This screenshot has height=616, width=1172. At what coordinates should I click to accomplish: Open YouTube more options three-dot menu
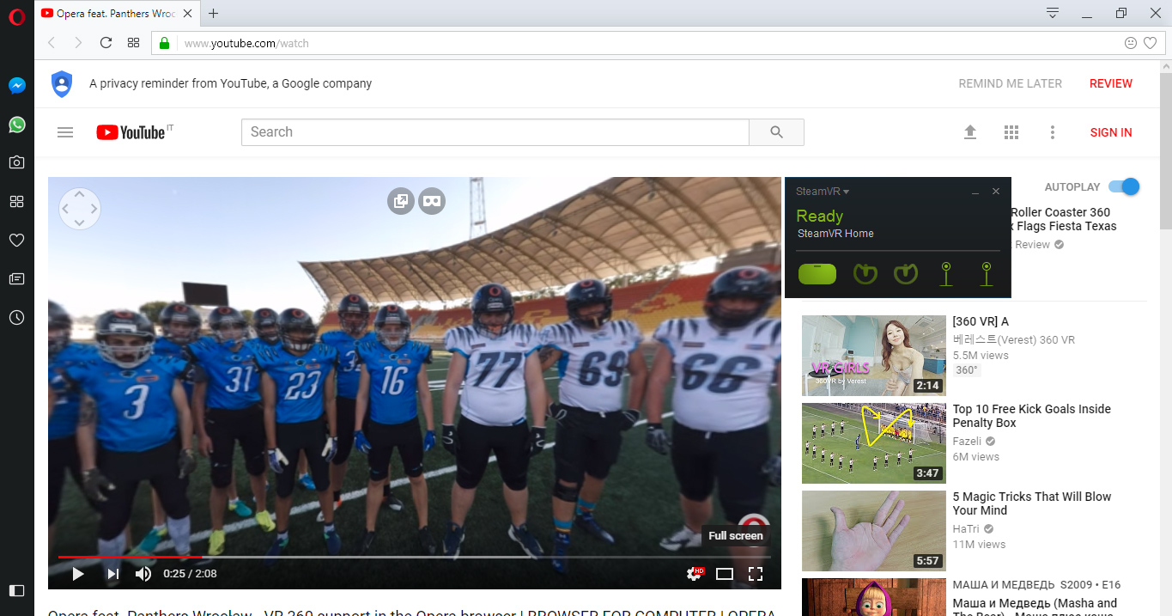1053,132
